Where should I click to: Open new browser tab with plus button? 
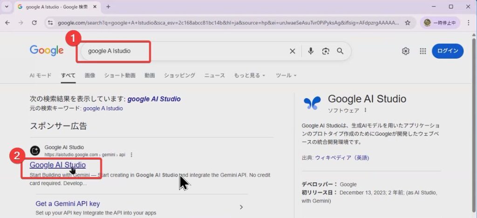tap(109, 7)
